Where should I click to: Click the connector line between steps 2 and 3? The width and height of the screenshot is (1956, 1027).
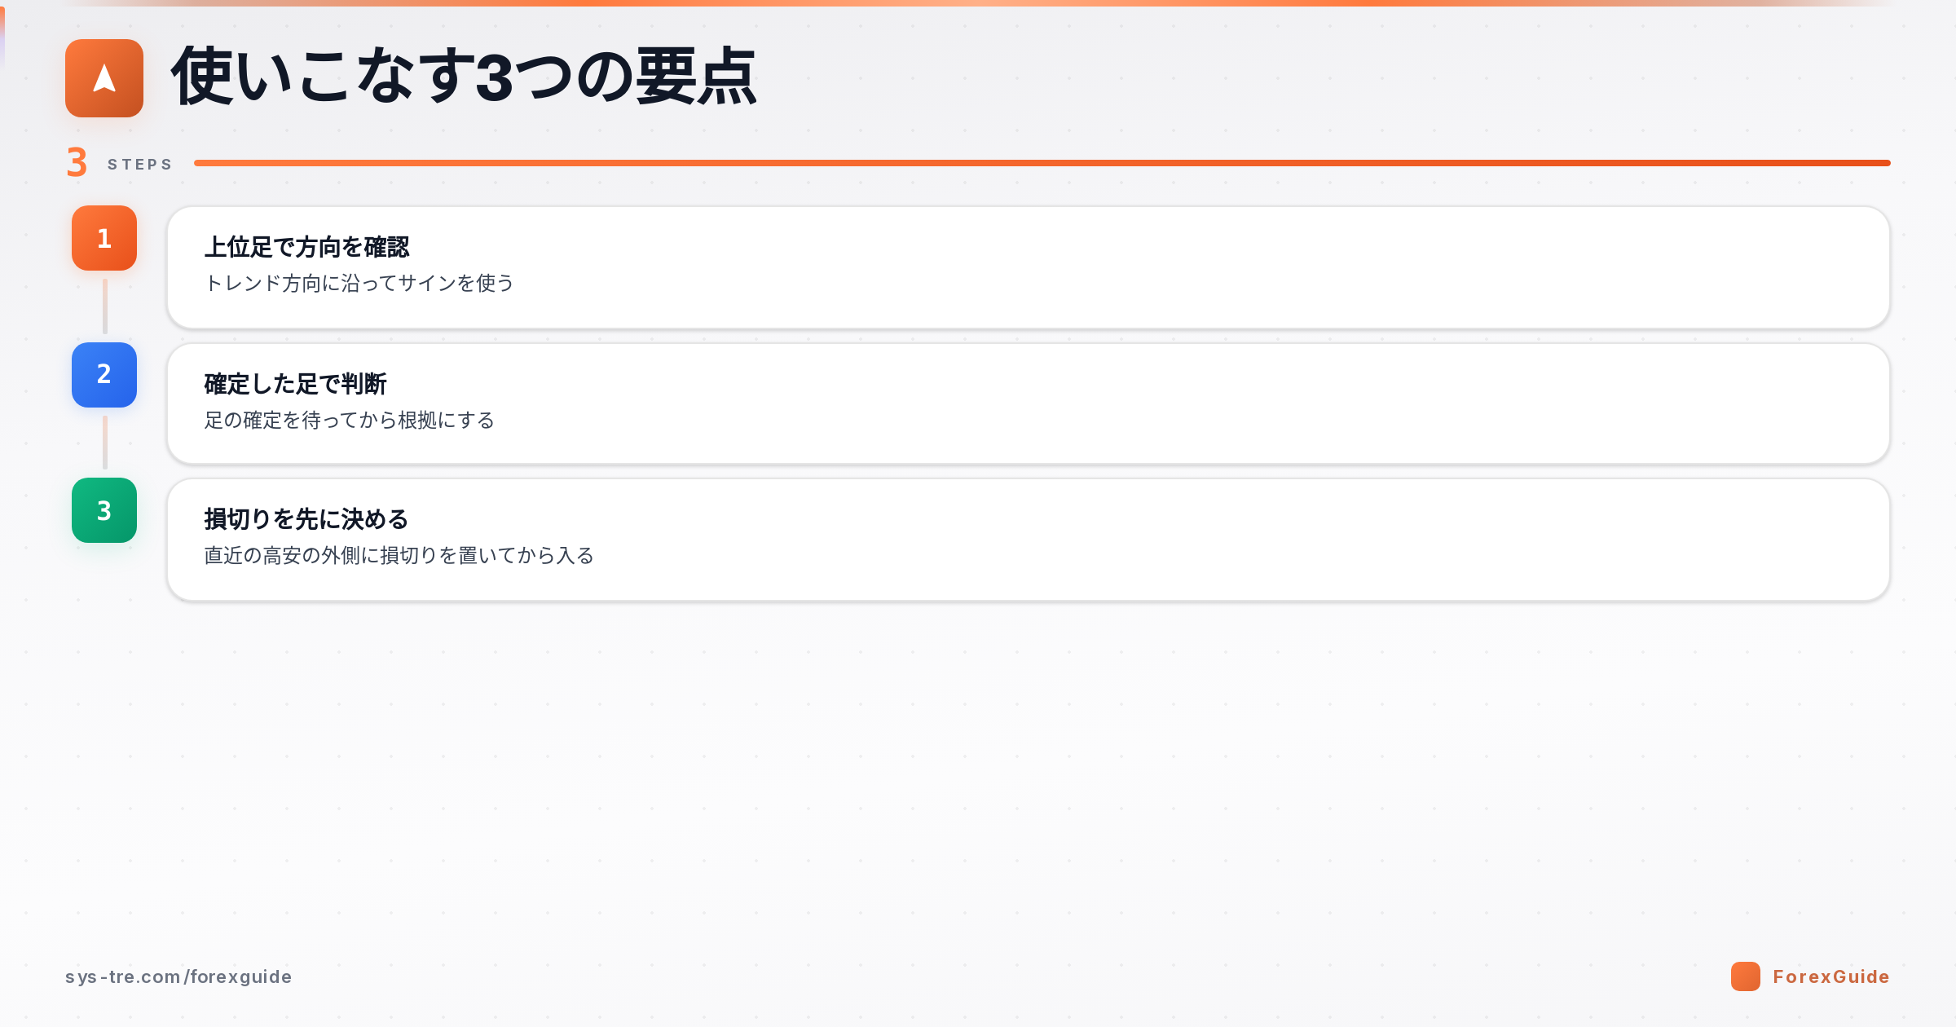104,443
